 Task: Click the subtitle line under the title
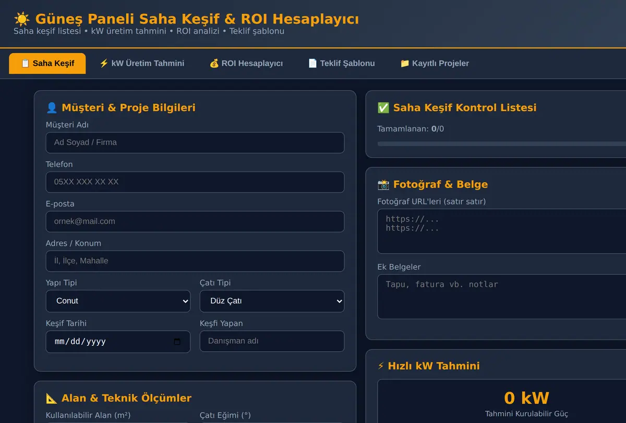click(149, 31)
